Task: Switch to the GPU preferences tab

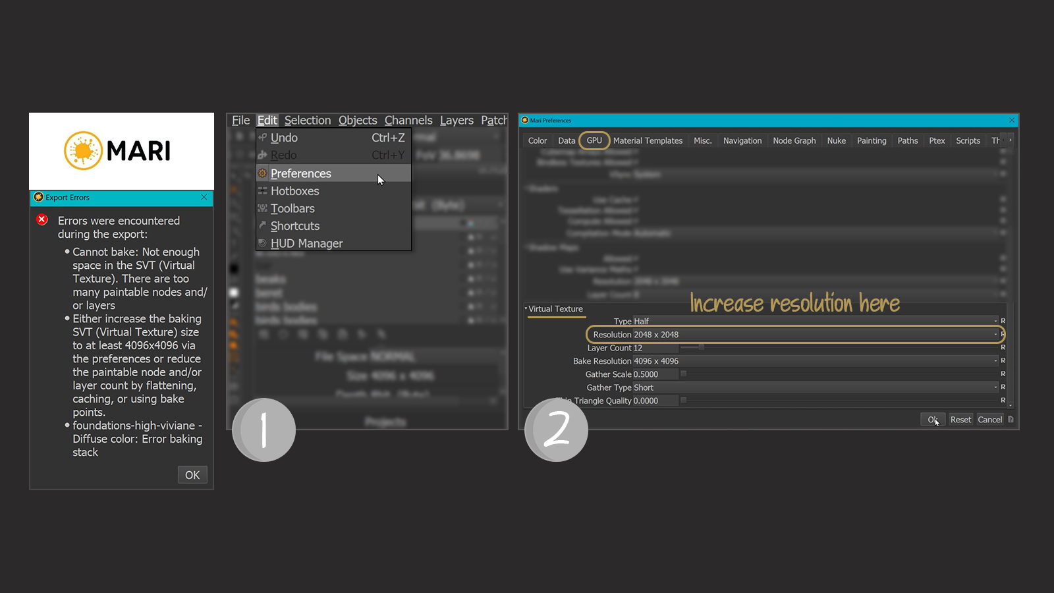Action: tap(594, 140)
